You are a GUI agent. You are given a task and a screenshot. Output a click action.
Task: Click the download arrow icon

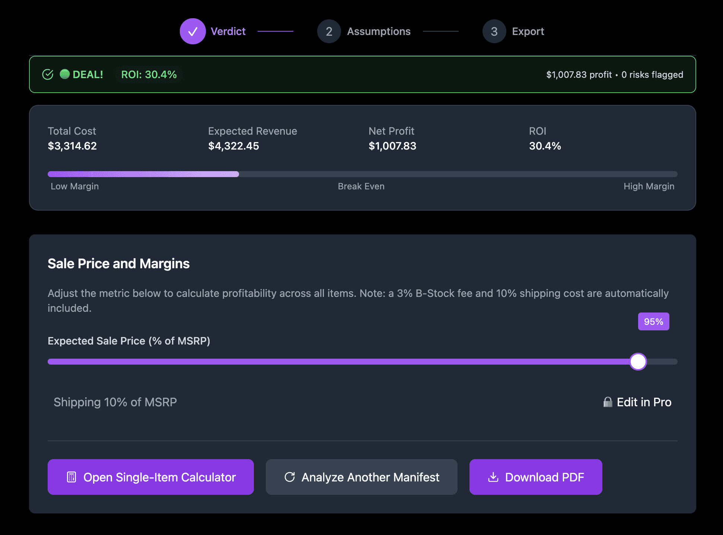click(x=493, y=477)
